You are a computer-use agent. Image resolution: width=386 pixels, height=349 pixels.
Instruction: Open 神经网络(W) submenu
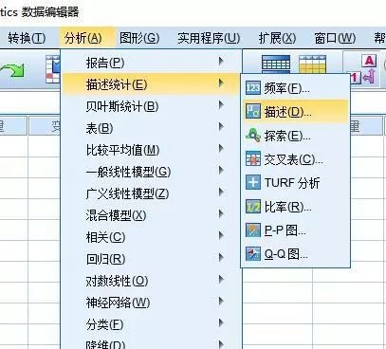click(x=151, y=303)
